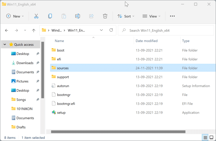Click the 1 item selected status text
The height and width of the screenshot is (141, 216).
(x=33, y=138)
